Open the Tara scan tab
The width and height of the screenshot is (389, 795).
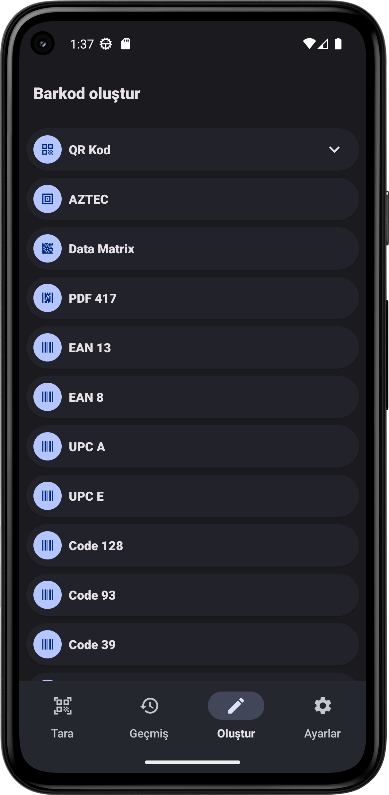[62, 715]
